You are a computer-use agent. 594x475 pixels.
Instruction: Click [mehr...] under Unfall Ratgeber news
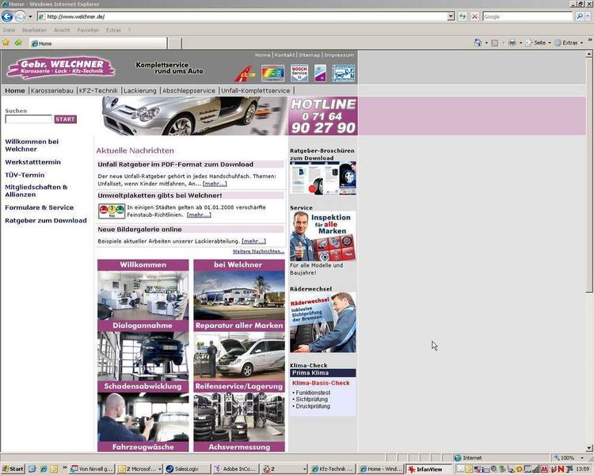[215, 184]
